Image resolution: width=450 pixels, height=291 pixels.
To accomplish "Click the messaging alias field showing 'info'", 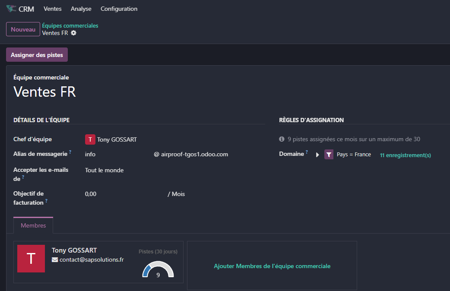I will tap(89, 154).
